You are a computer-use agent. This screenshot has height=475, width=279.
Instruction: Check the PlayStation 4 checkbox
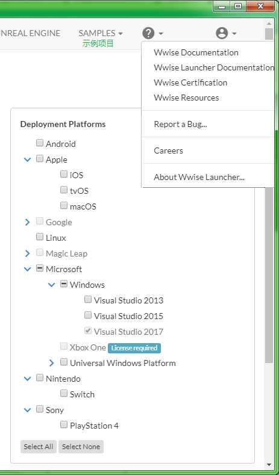pos(64,424)
